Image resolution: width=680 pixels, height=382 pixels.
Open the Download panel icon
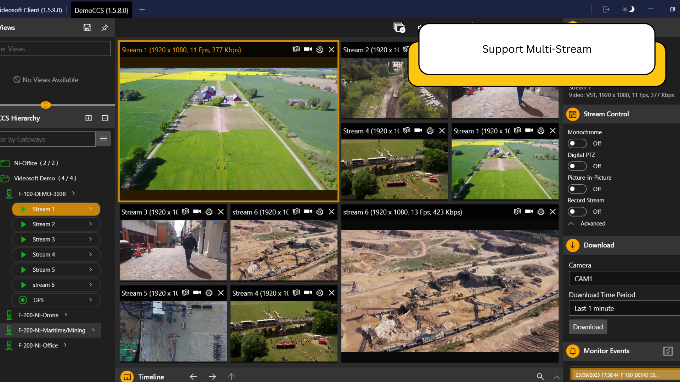click(573, 245)
